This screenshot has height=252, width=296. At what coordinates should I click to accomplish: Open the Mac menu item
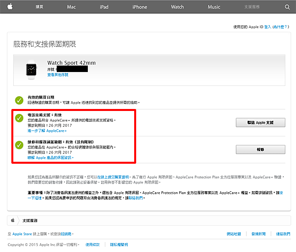pyautogui.click(x=71, y=7)
